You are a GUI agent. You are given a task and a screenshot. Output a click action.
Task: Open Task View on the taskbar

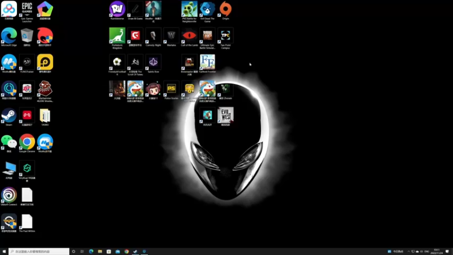point(82,252)
